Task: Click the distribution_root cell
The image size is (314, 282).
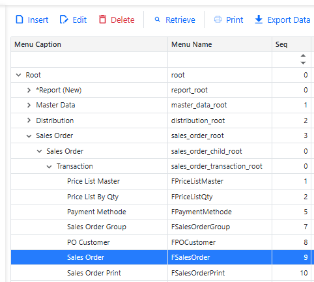Action: pos(220,120)
